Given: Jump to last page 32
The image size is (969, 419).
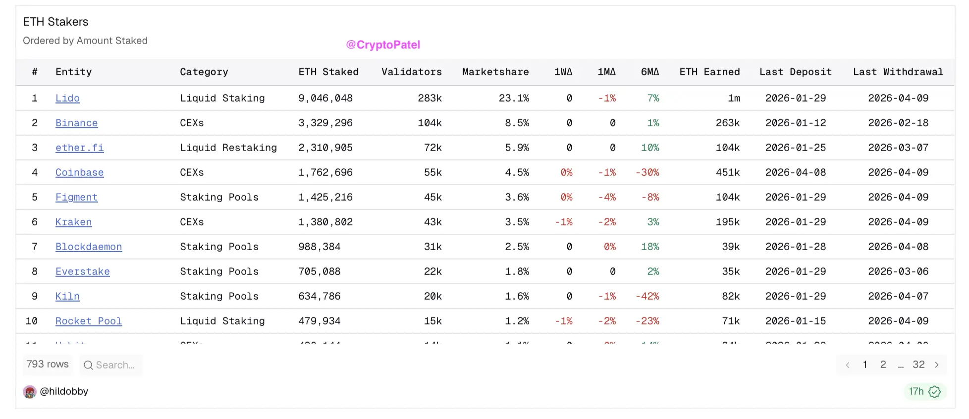Looking at the screenshot, I should (x=918, y=365).
